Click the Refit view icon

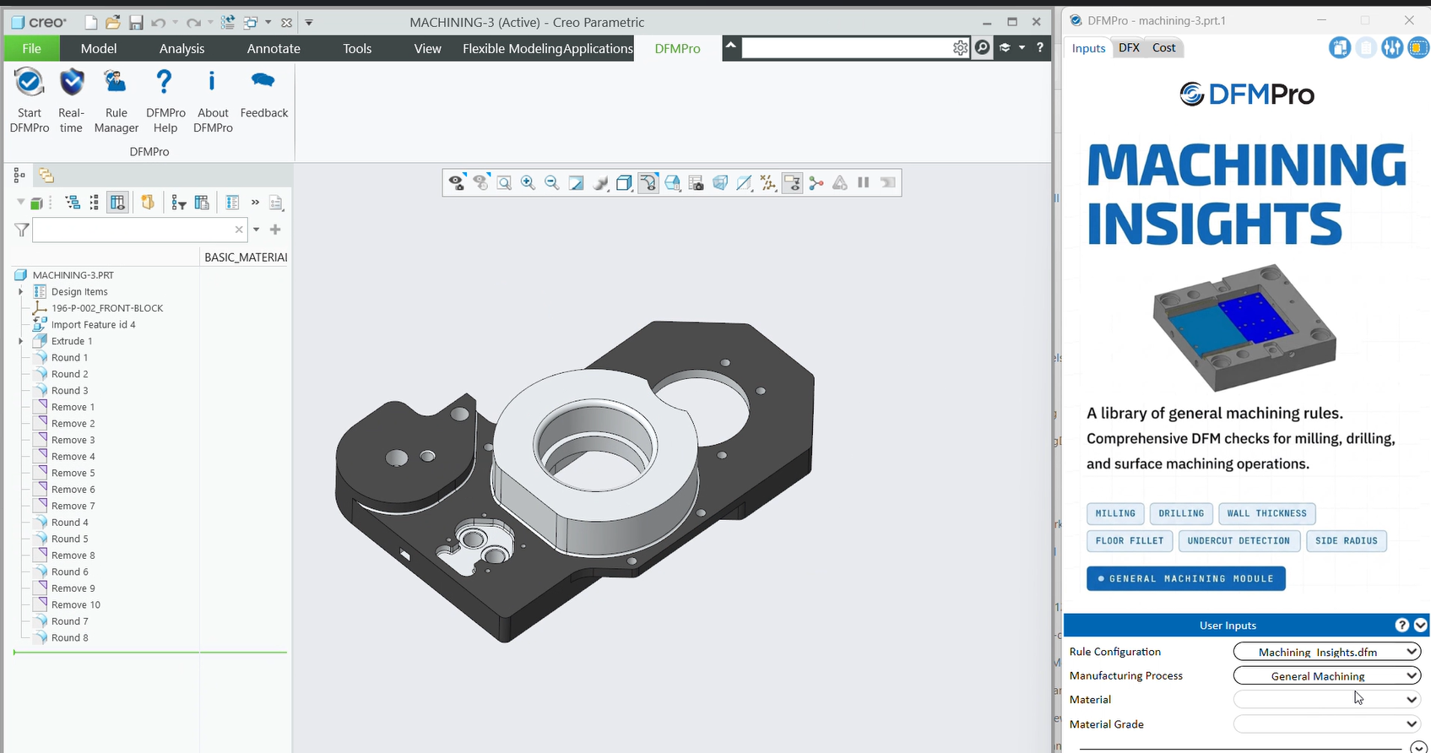[x=504, y=182]
